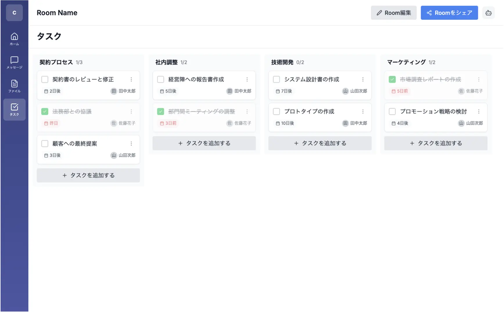The image size is (504, 312).
Task: Open the Files (ファイル) sidebar icon
Action: tap(14, 86)
